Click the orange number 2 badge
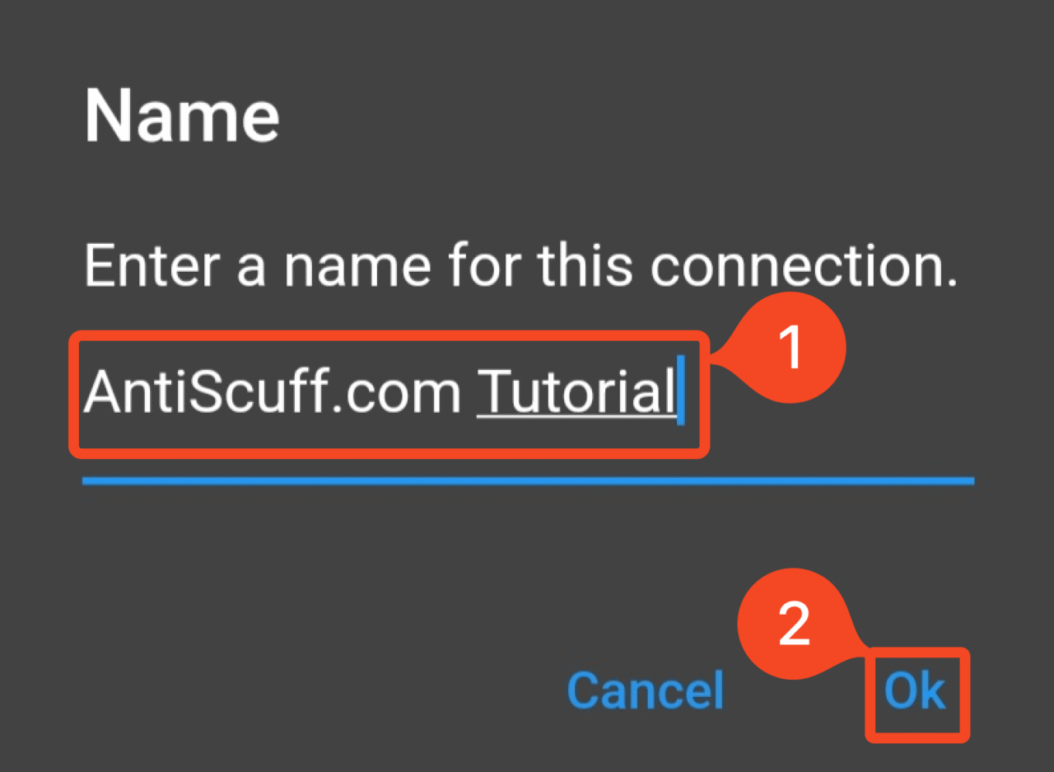 pos(794,624)
